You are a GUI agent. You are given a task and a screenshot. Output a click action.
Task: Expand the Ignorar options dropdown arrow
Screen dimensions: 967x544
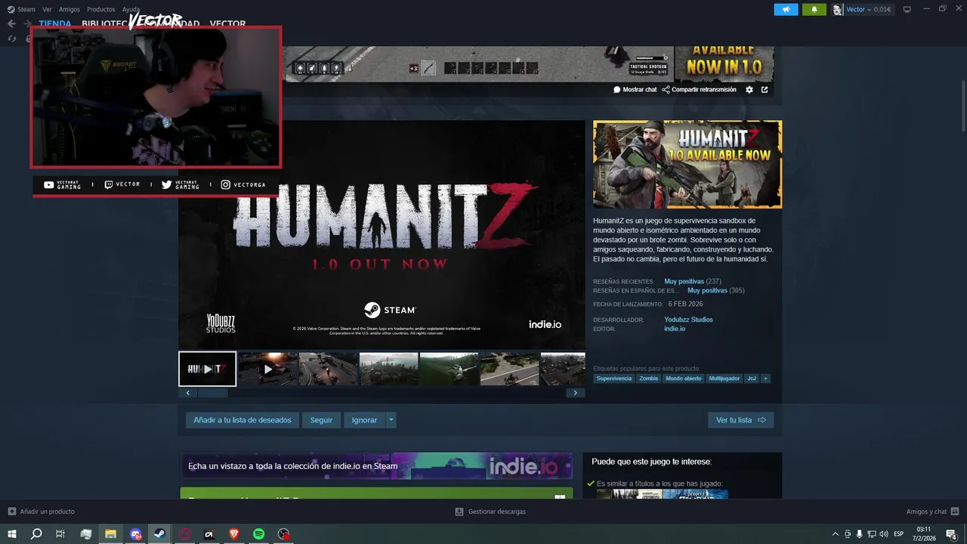[x=391, y=420]
